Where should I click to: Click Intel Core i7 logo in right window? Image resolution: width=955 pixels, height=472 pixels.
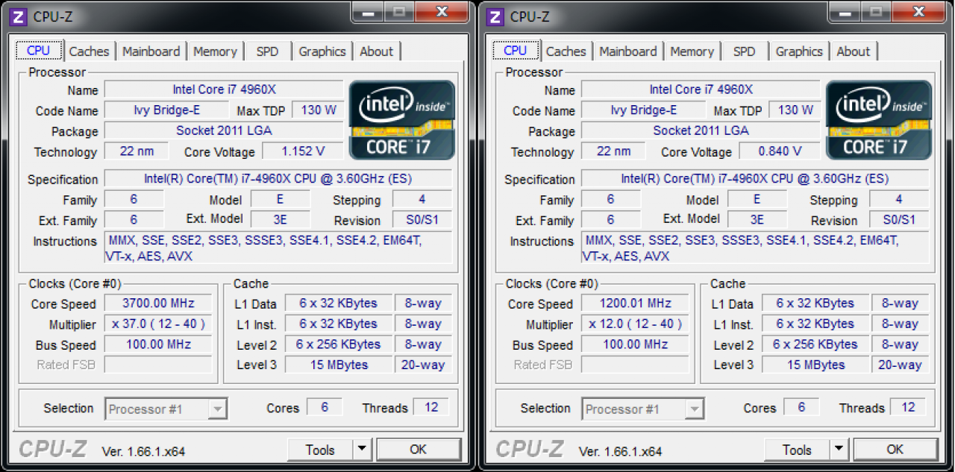pos(879,120)
